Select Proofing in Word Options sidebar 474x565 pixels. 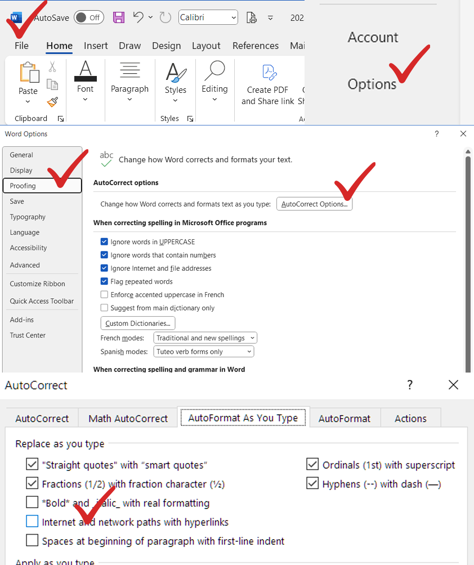coord(42,186)
